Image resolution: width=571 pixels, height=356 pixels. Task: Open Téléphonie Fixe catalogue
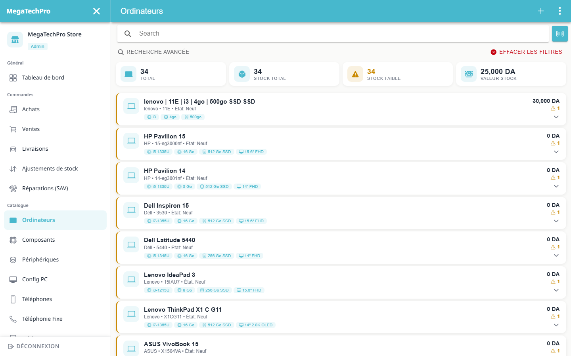click(x=55, y=319)
